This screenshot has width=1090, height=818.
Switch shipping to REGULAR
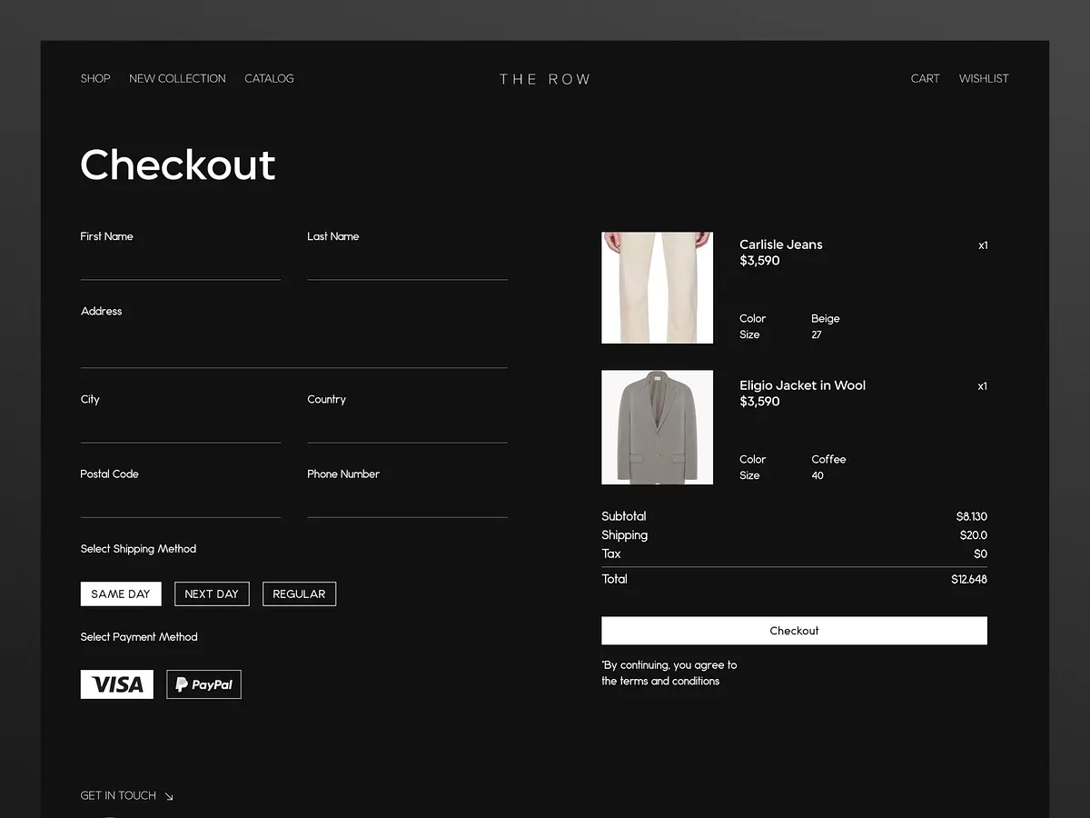coord(299,594)
